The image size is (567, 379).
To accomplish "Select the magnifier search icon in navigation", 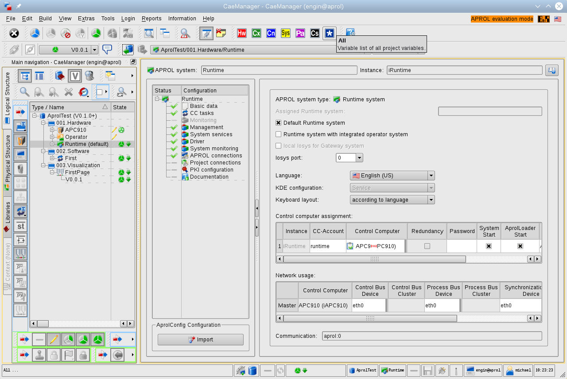I will coord(25,92).
